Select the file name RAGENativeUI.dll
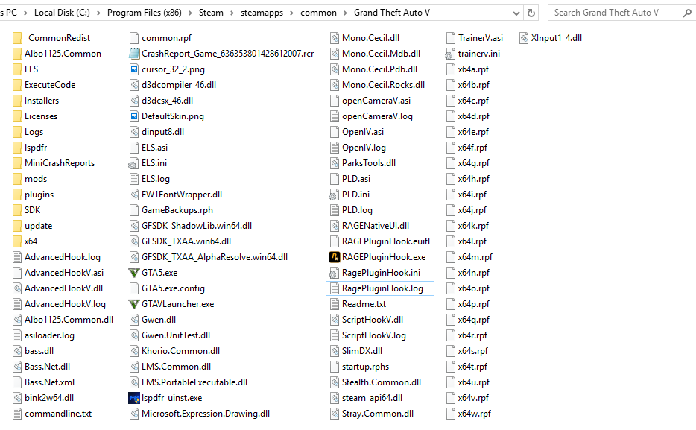 coord(376,226)
